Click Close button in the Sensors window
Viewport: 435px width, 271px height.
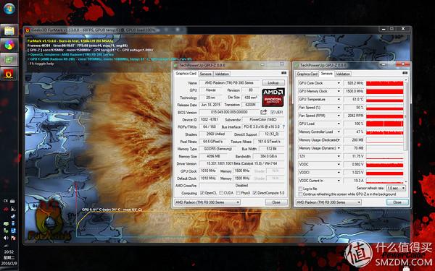pos(397,202)
